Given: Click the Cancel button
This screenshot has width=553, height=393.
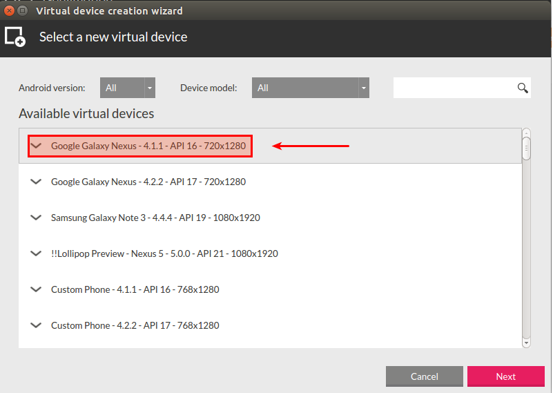Looking at the screenshot, I should [x=425, y=376].
